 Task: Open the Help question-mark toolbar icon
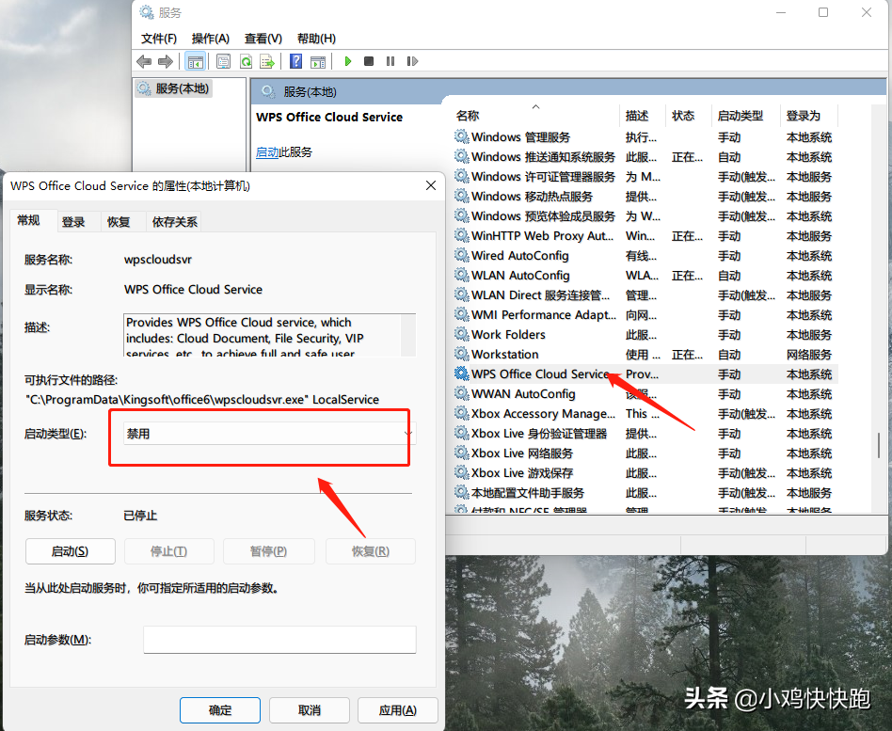click(295, 61)
